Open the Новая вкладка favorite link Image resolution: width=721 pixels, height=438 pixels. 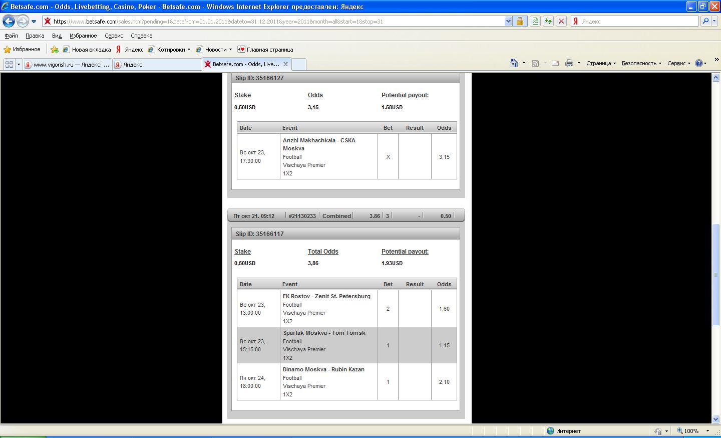87,50
